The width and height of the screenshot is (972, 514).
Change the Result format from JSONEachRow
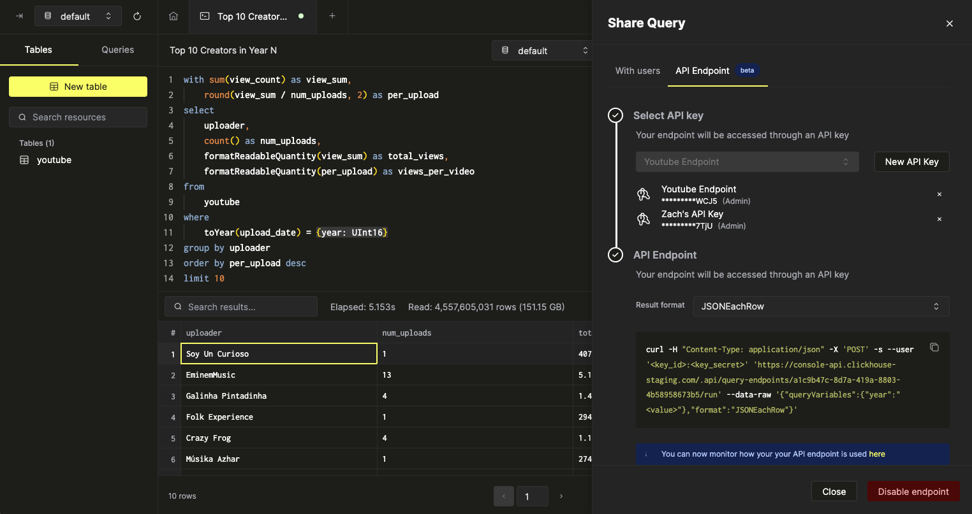pyautogui.click(x=820, y=306)
